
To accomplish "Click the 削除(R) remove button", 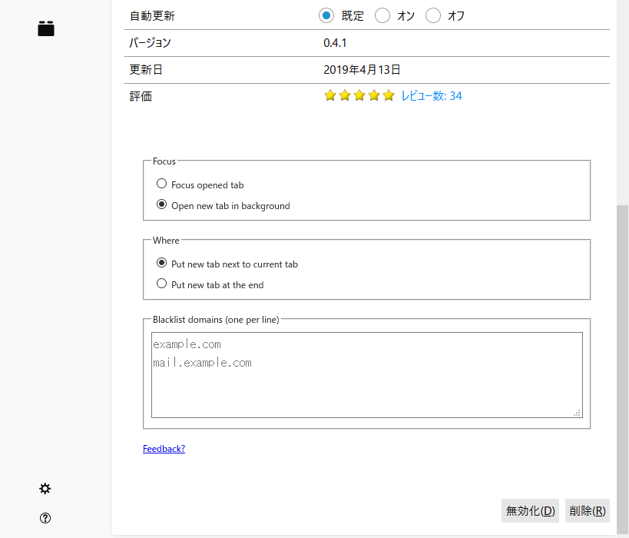I will [588, 510].
